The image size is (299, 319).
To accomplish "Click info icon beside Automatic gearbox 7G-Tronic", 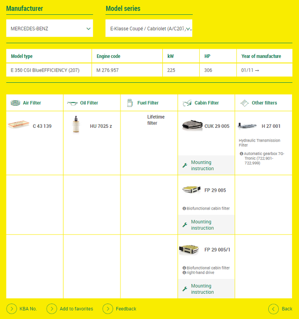I will pyautogui.click(x=241, y=154).
